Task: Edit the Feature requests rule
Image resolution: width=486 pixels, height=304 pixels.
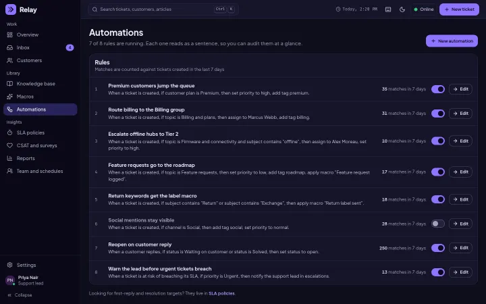Action: pyautogui.click(x=460, y=172)
